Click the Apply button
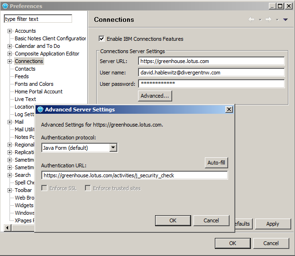 click(273, 224)
